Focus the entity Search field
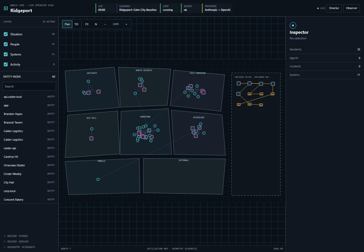 point(29,86)
